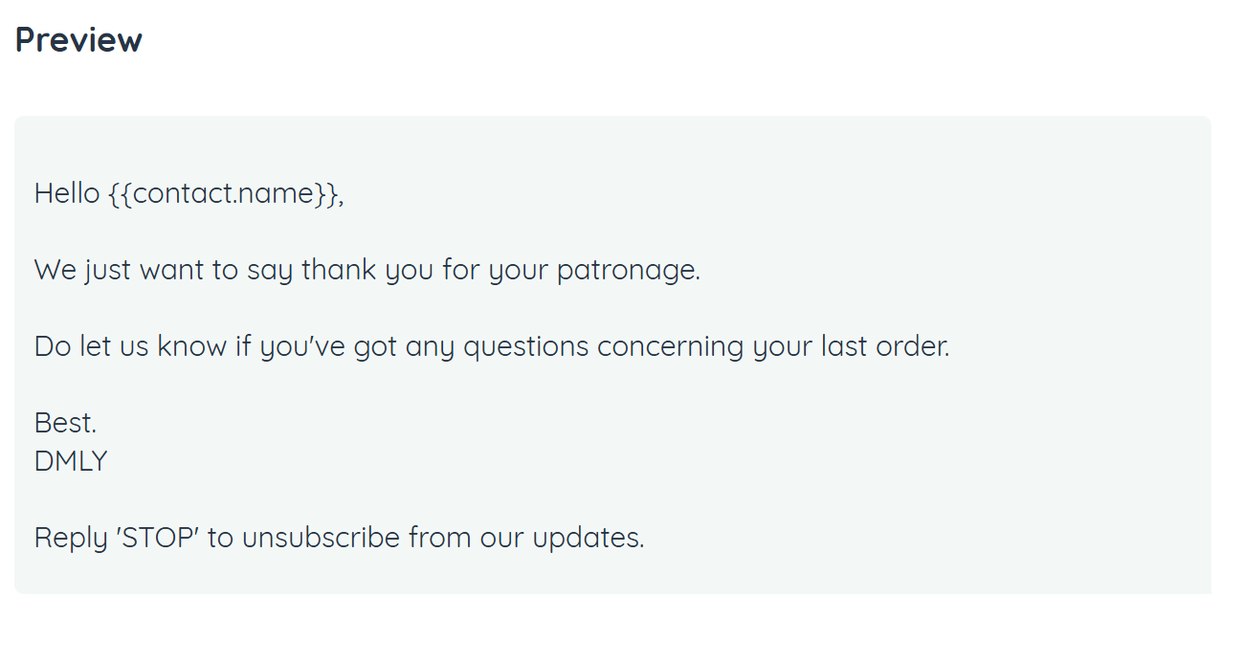The width and height of the screenshot is (1245, 663).
Task: Click the Preview heading
Action: click(x=78, y=40)
